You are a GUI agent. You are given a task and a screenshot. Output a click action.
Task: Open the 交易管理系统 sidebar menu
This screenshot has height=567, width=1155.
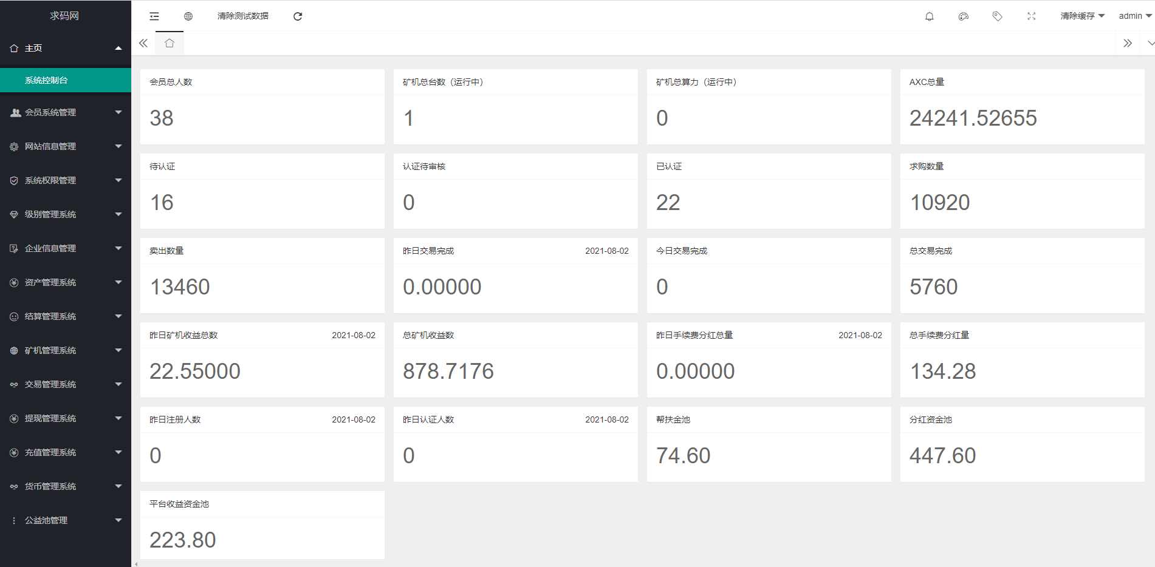tap(65, 384)
